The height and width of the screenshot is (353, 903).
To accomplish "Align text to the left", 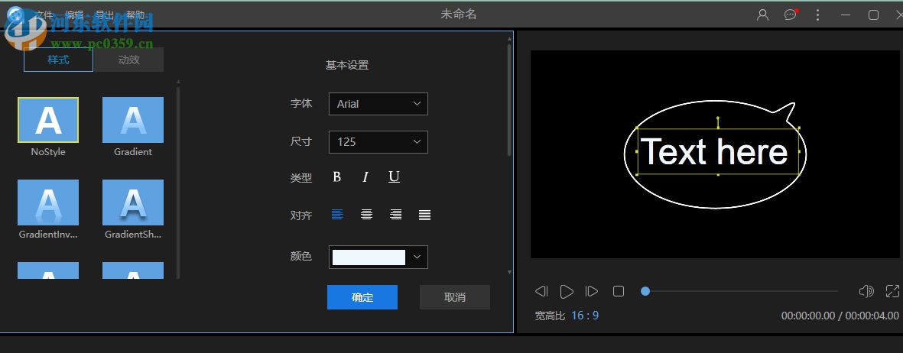I will point(337,215).
